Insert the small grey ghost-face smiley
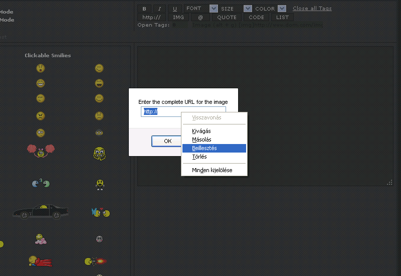 (x=99, y=239)
